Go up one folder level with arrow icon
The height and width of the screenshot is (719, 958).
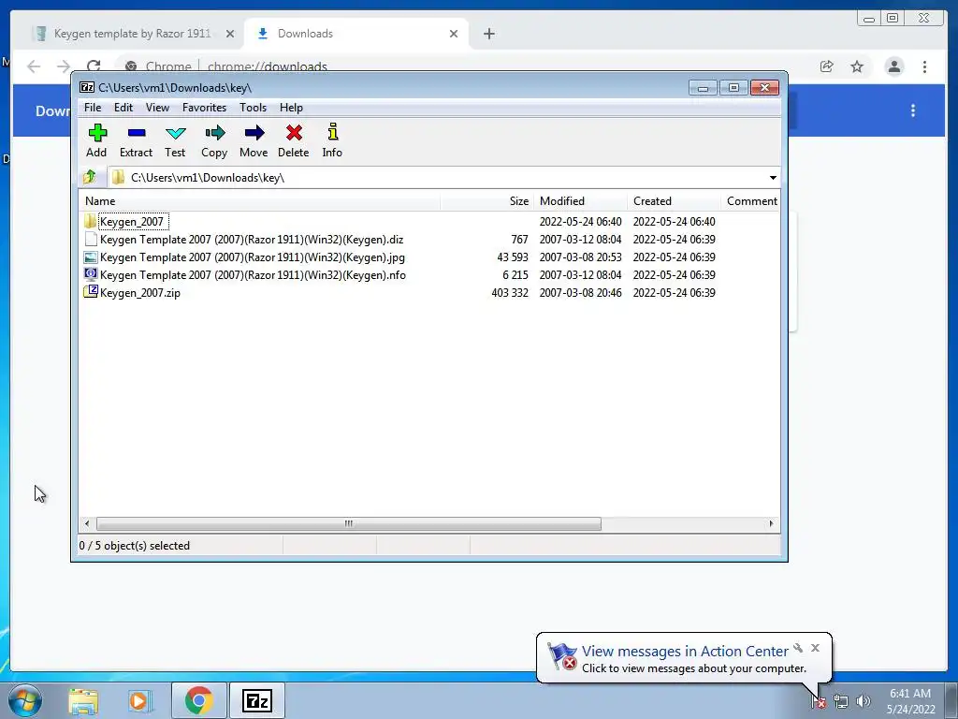(90, 177)
